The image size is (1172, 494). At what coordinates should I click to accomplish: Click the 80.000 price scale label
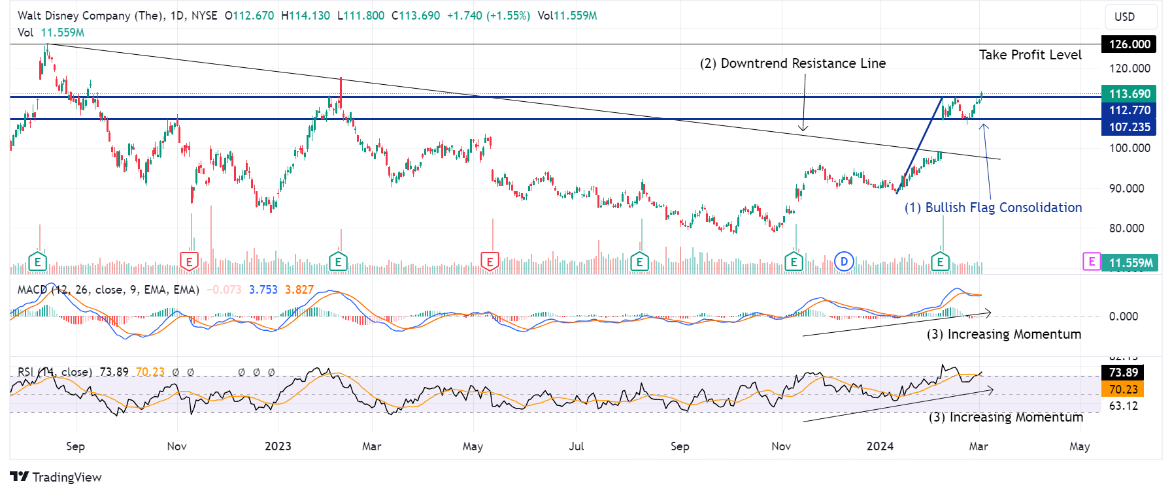pyautogui.click(x=1127, y=228)
